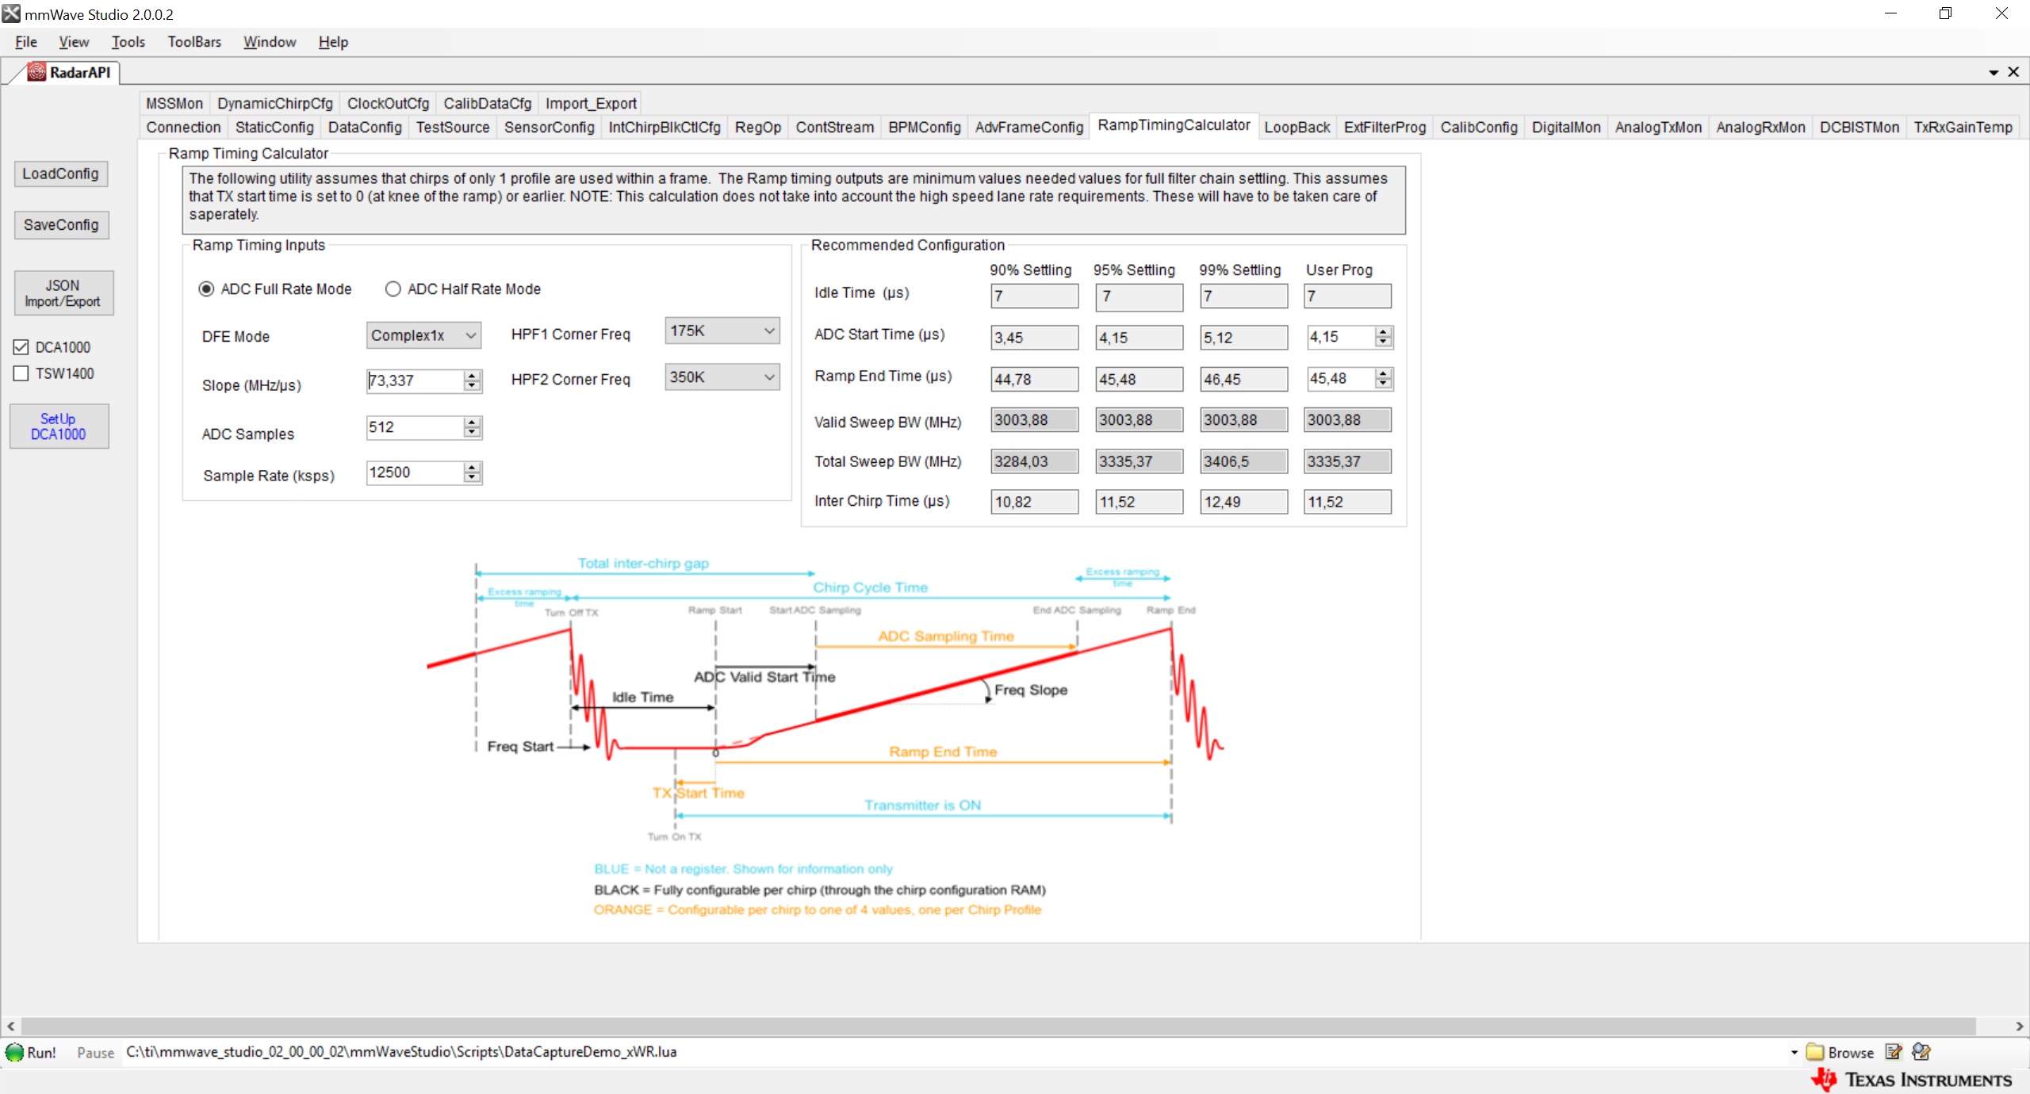The width and height of the screenshot is (2030, 1094).
Task: Increase User Prog ADC Start Time
Action: pyautogui.click(x=1384, y=332)
